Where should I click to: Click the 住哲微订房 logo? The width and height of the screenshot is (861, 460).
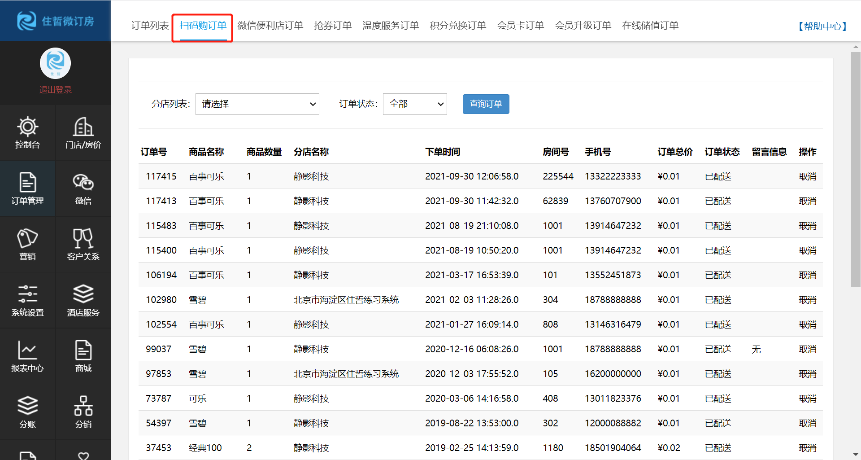point(56,21)
